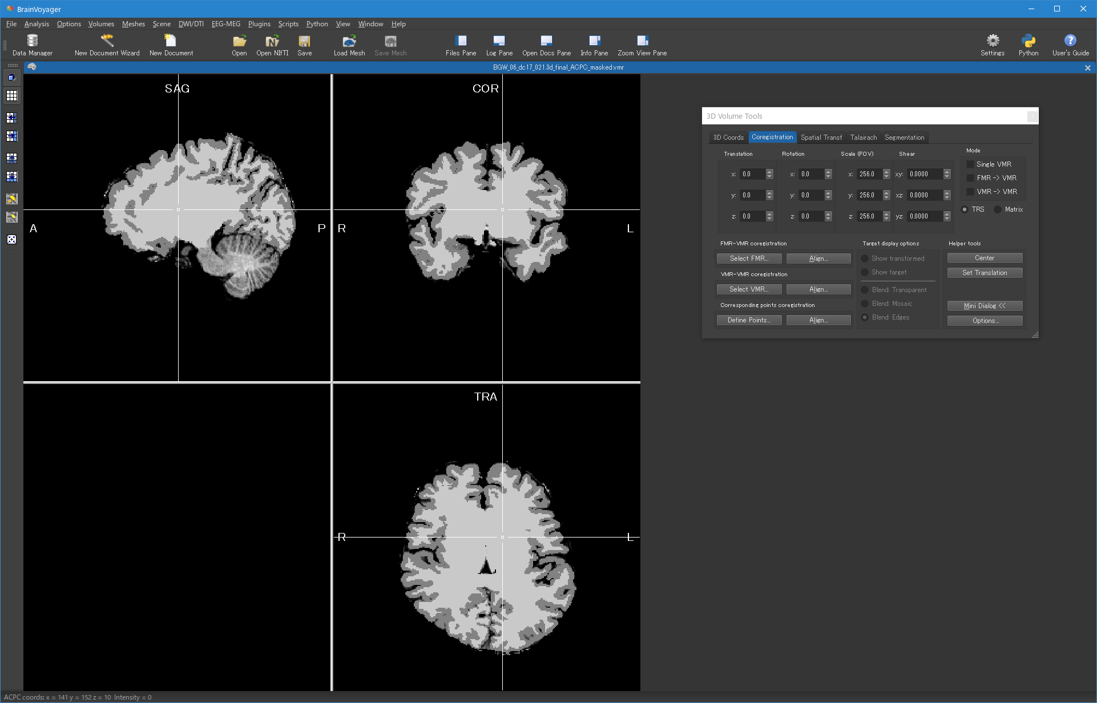Click the Save Mesh toolbar icon

coord(390,45)
